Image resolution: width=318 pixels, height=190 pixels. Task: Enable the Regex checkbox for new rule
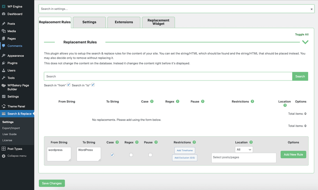[131, 155]
